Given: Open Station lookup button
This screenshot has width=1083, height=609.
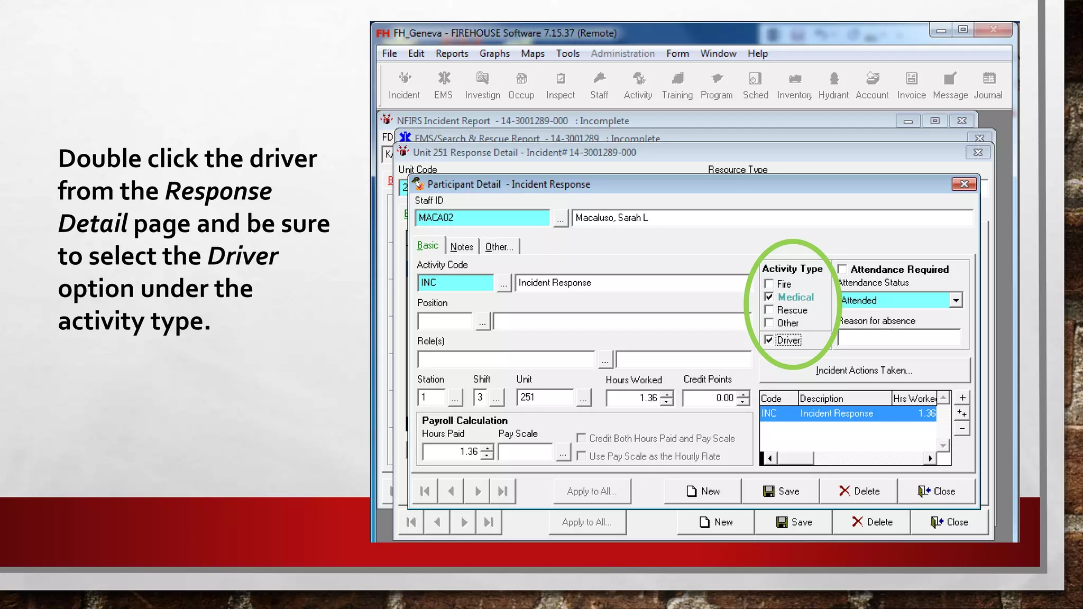Looking at the screenshot, I should (455, 398).
